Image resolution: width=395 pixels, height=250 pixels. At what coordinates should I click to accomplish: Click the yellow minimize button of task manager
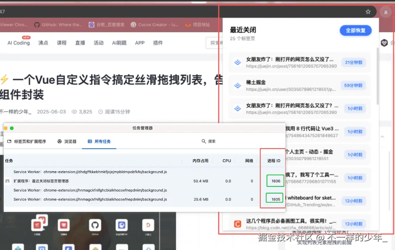click(x=6, y=128)
